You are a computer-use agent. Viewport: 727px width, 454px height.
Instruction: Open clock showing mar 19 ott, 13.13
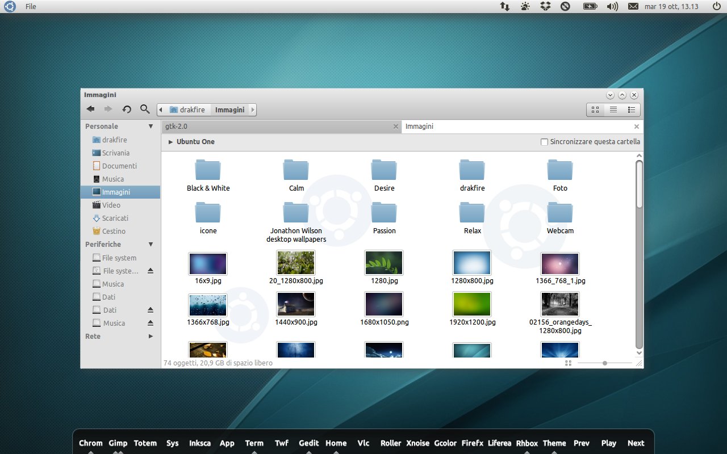(x=671, y=6)
